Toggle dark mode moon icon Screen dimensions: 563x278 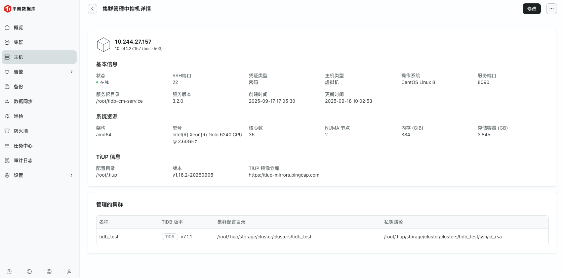[29, 272]
